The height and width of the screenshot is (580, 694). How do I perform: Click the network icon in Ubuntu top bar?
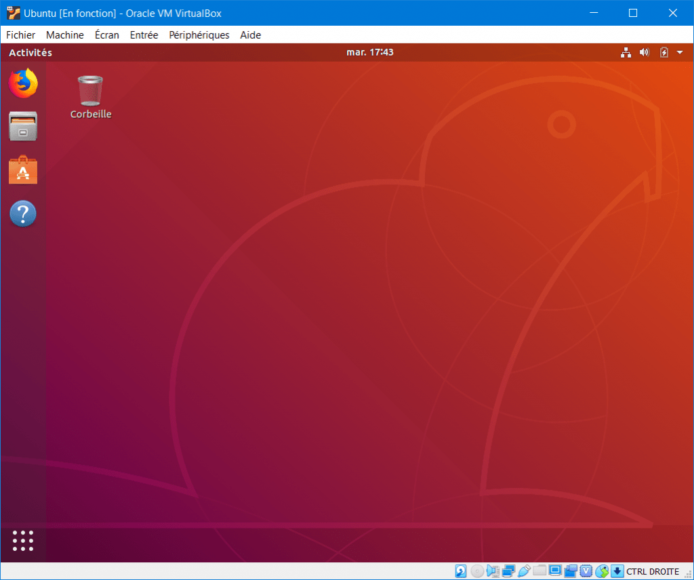click(x=626, y=53)
